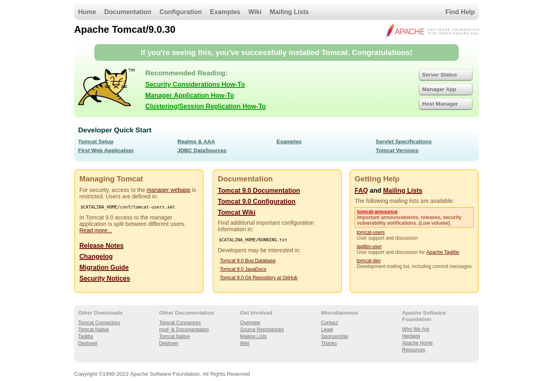Image resolution: width=553 pixels, height=381 pixels.
Task: Open Mailing Lists in top navigation
Action: point(289,12)
